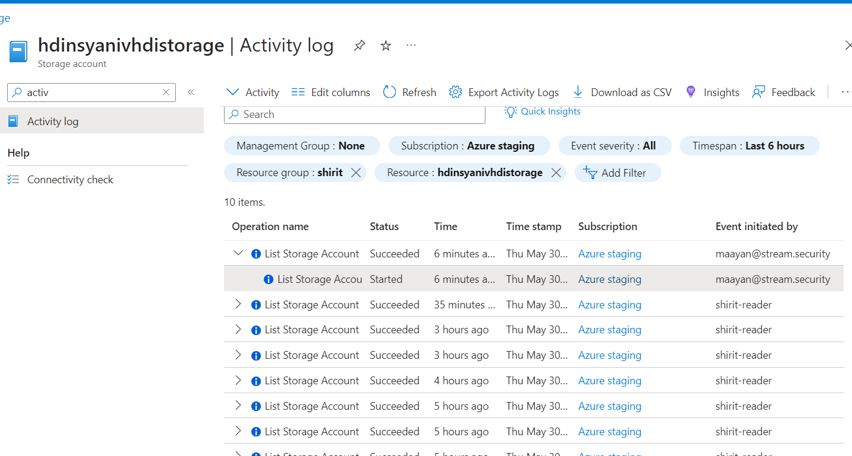852x456 pixels.
Task: Sort by the Time column header
Action: click(x=446, y=227)
